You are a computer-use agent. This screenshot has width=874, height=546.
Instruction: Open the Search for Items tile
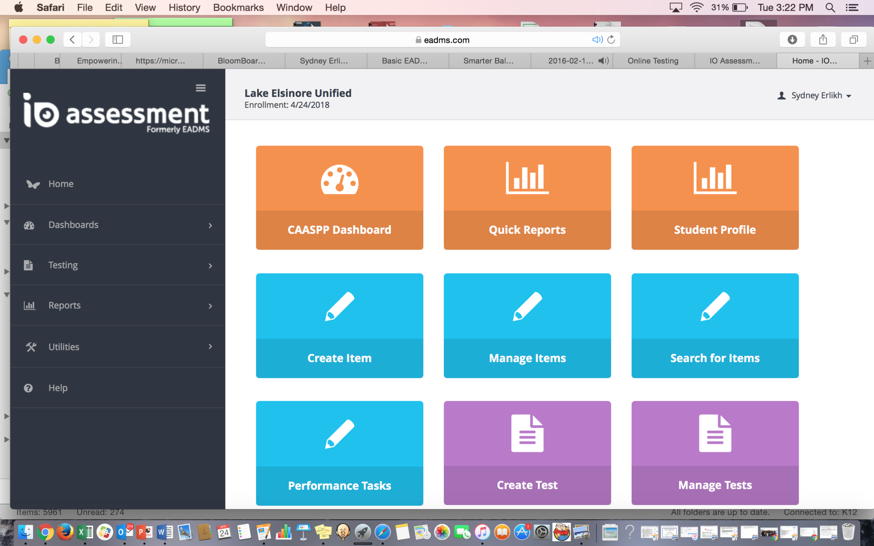715,325
